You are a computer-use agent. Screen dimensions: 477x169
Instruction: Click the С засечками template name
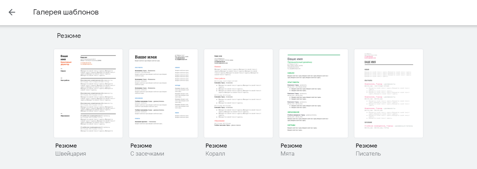click(x=147, y=154)
